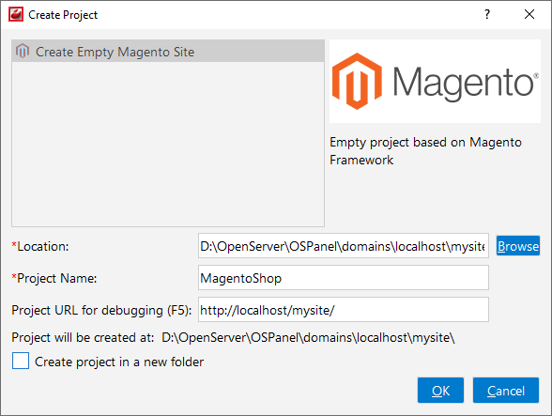
Task: Click the red app icon in title bar
Action: tap(16, 14)
